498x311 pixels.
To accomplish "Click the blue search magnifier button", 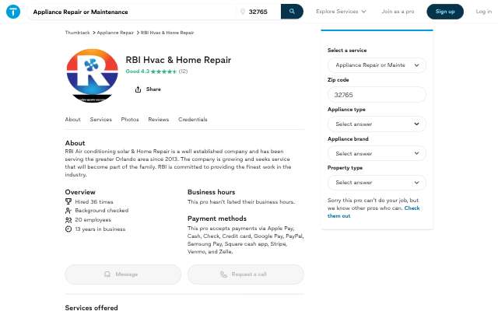I will (292, 12).
